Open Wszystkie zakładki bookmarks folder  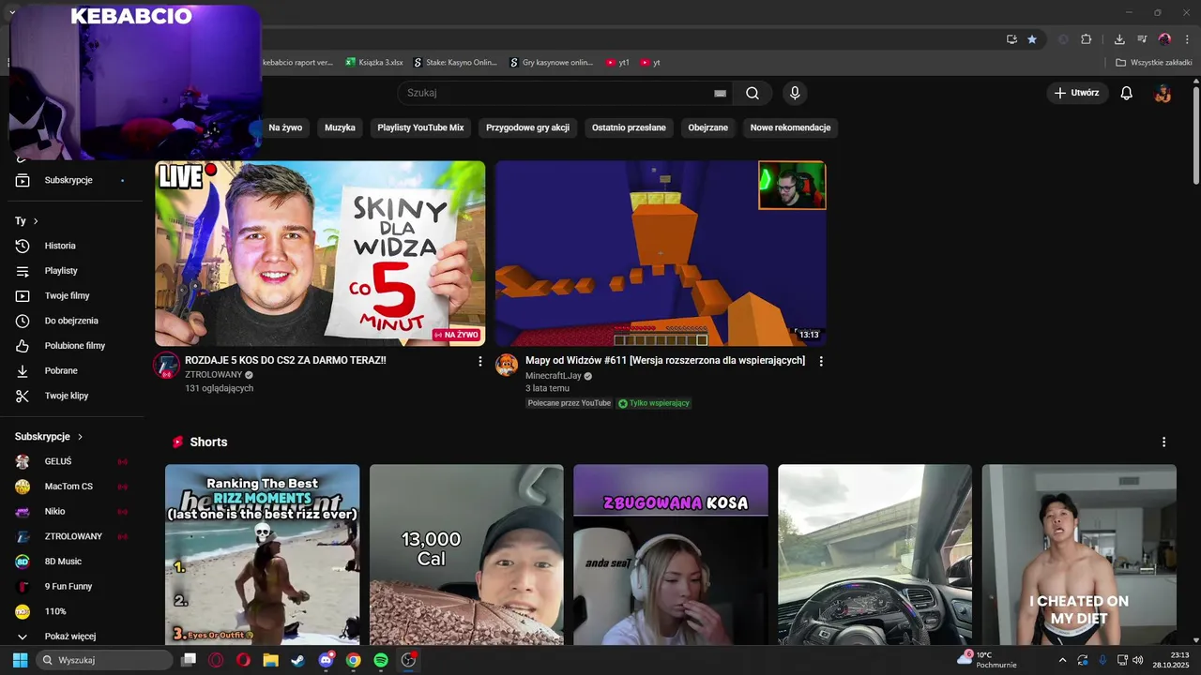coord(1154,63)
